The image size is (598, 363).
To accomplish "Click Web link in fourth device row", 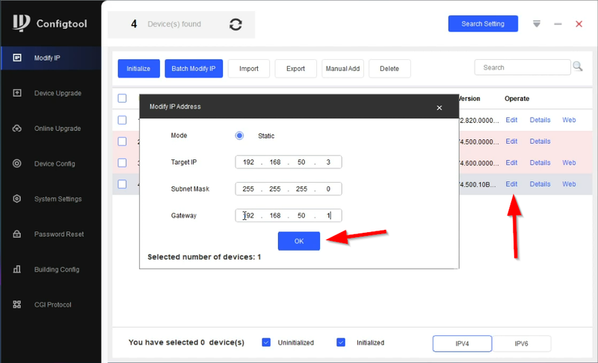I will click(x=569, y=184).
